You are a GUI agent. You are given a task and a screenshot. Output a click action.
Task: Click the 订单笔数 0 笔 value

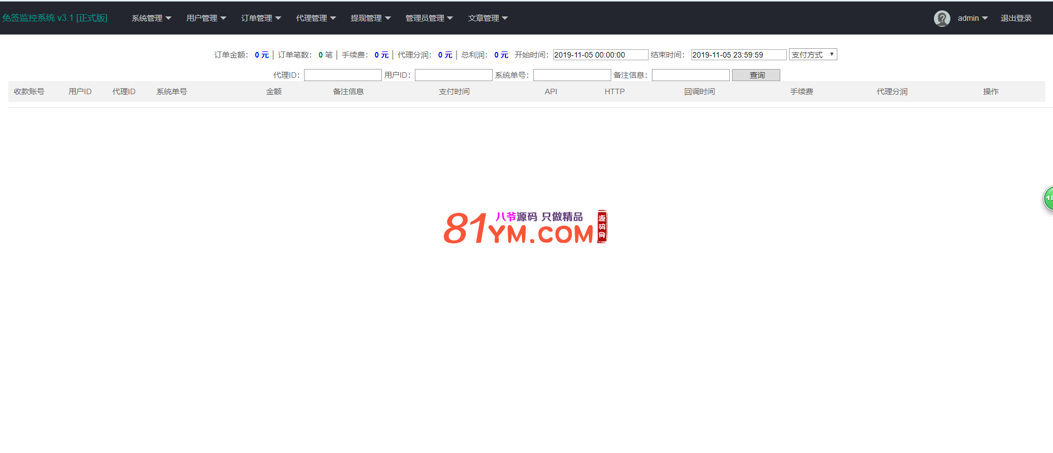[x=325, y=55]
